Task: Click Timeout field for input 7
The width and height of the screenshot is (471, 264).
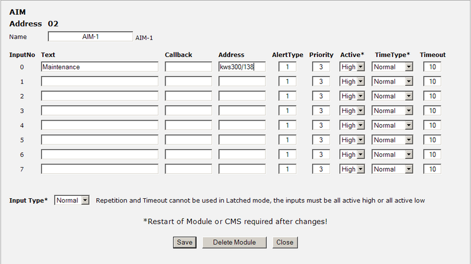Action: (432, 169)
